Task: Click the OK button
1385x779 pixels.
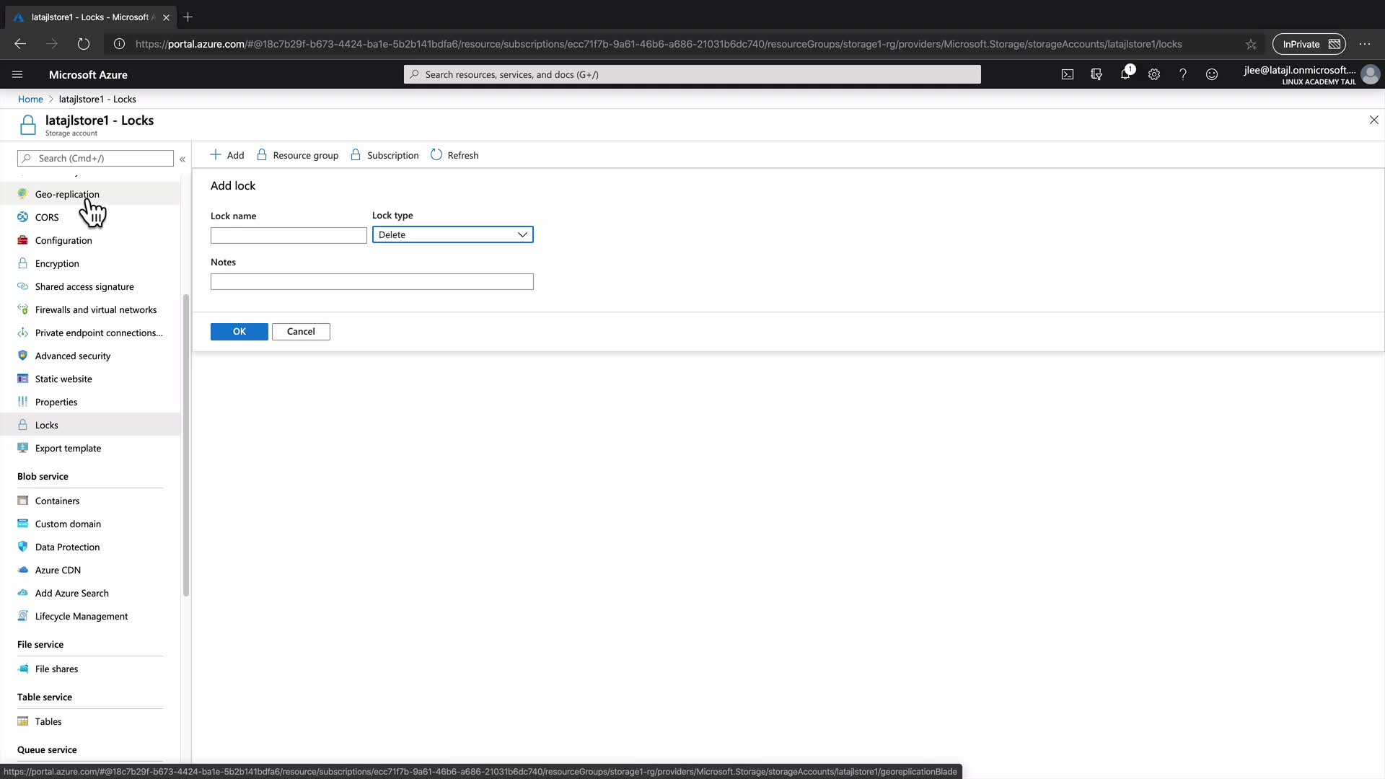Action: click(239, 332)
